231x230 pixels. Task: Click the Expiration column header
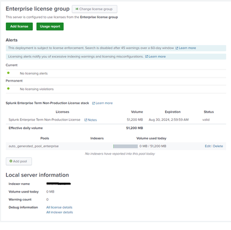[173, 112]
